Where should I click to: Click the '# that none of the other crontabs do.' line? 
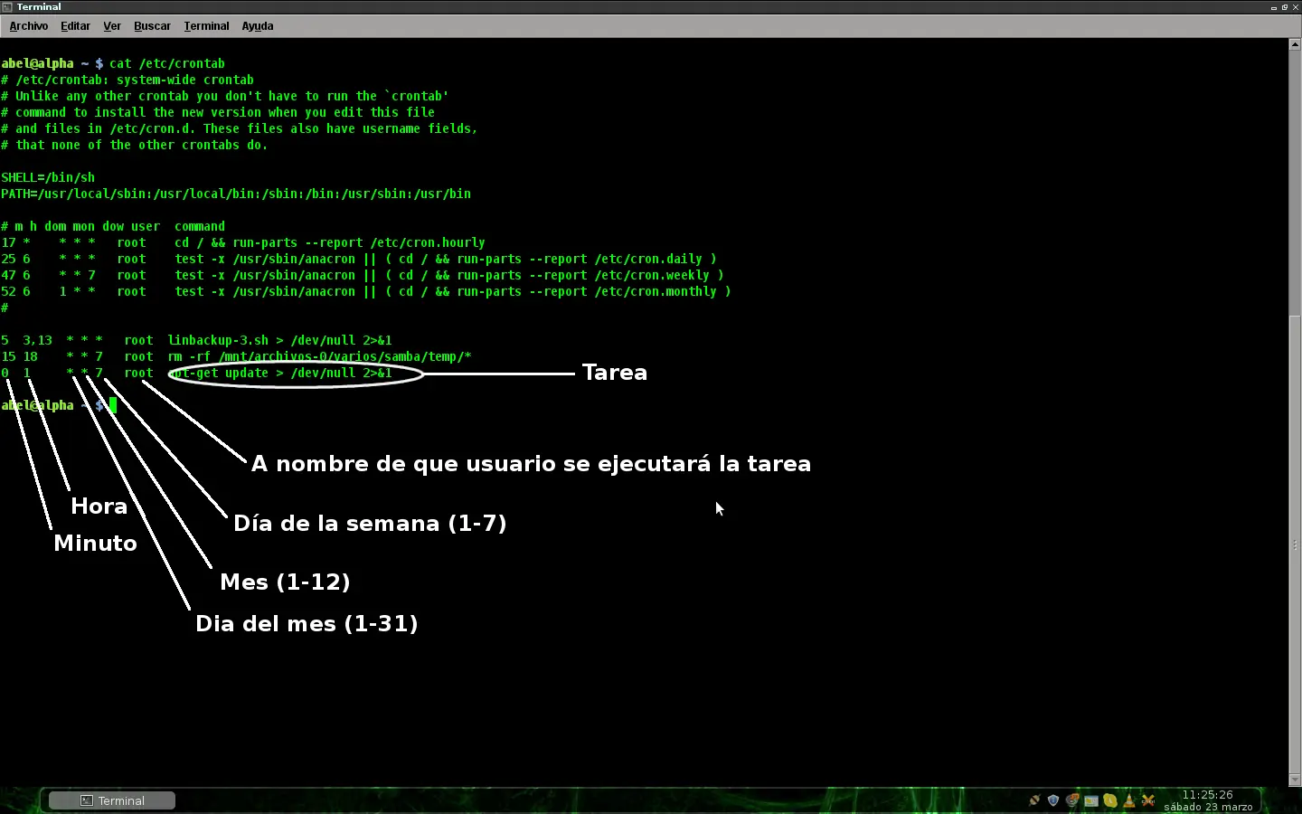[x=135, y=145]
